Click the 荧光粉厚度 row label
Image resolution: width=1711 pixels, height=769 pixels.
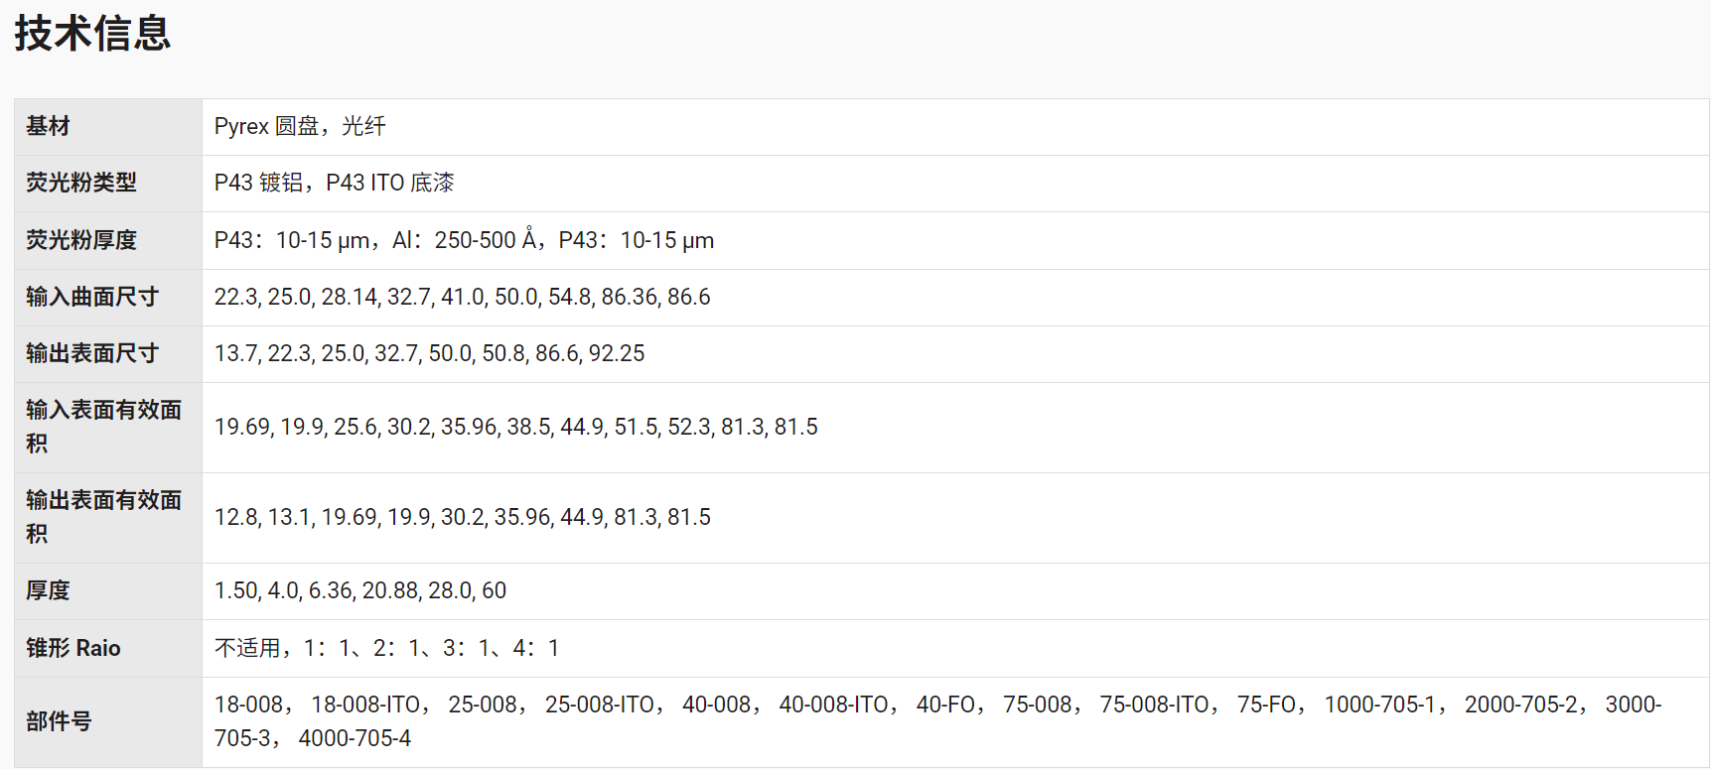pyautogui.click(x=81, y=240)
